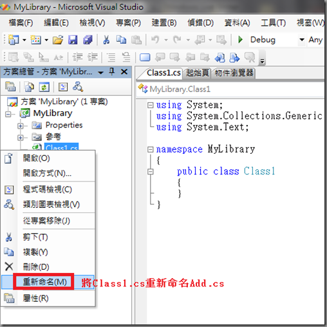Collapse the public class Class1 block

[151, 172]
